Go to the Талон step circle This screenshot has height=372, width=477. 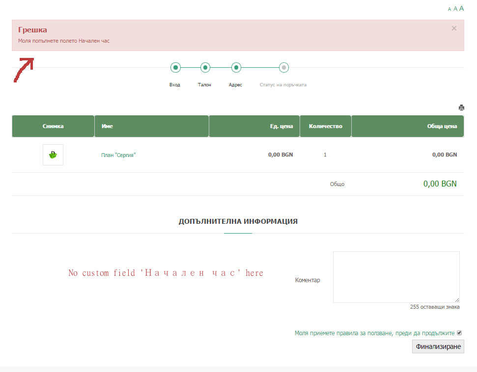click(205, 67)
